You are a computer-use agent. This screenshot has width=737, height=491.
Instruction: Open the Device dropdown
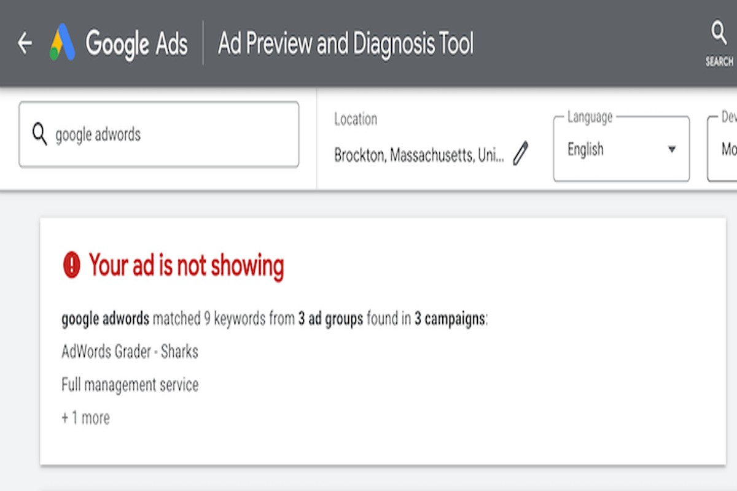click(722, 149)
